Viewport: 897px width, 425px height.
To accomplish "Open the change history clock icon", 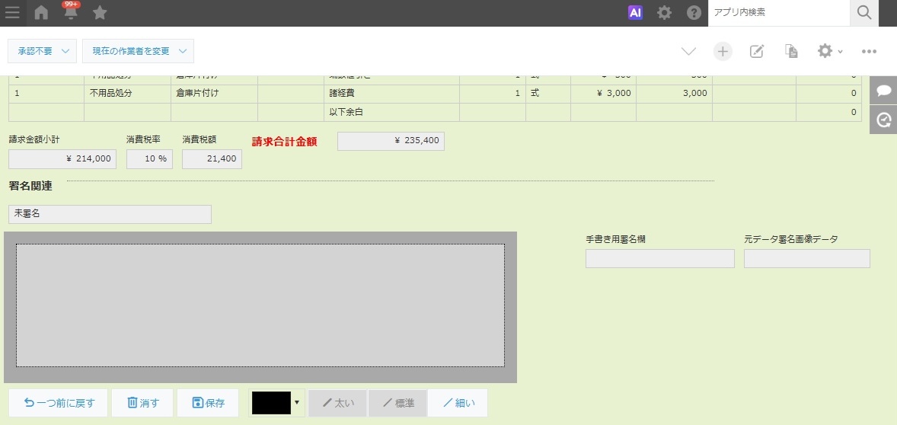I will coord(883,120).
